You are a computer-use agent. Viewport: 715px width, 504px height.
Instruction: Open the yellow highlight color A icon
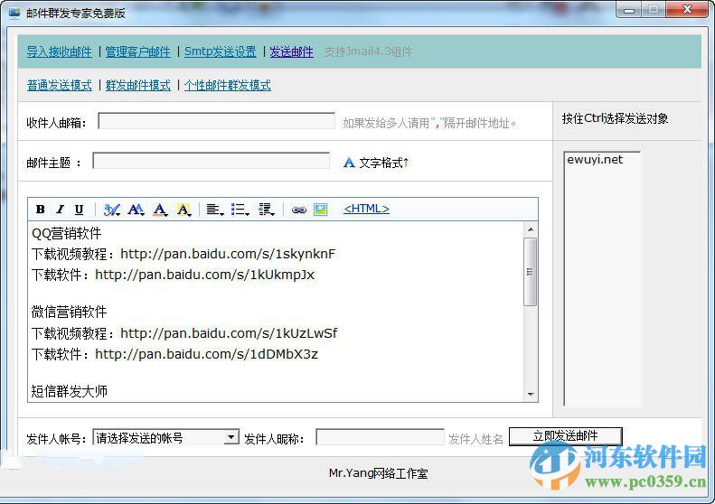click(183, 210)
